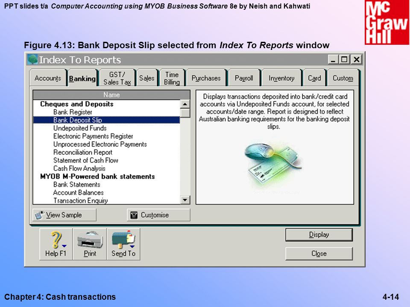This screenshot has height=307, width=410.
Task: Open the Sales tab
Action: [146, 78]
